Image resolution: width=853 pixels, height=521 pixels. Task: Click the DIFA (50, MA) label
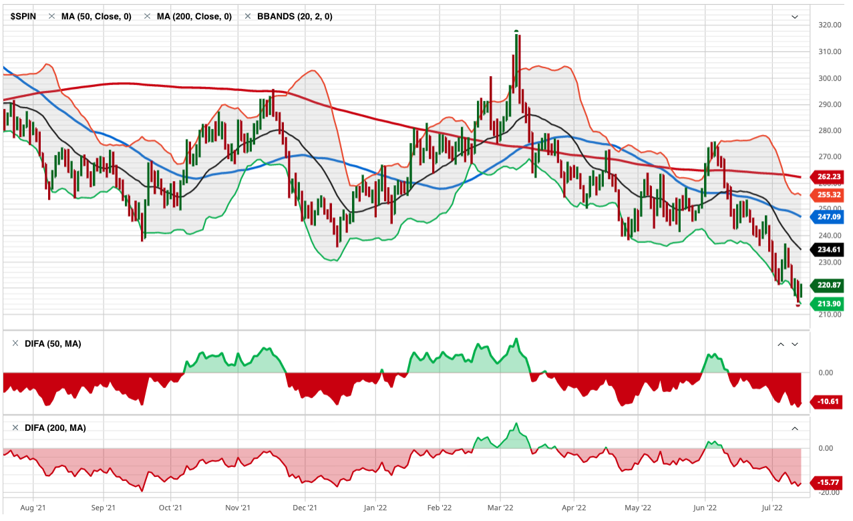tap(53, 343)
